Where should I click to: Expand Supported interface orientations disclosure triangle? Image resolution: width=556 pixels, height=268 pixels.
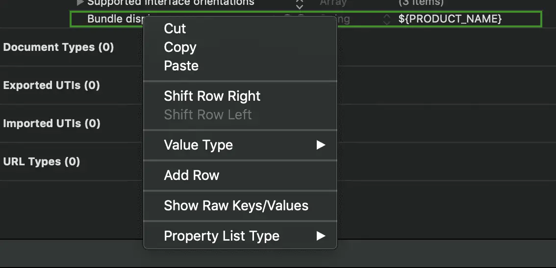(x=80, y=3)
